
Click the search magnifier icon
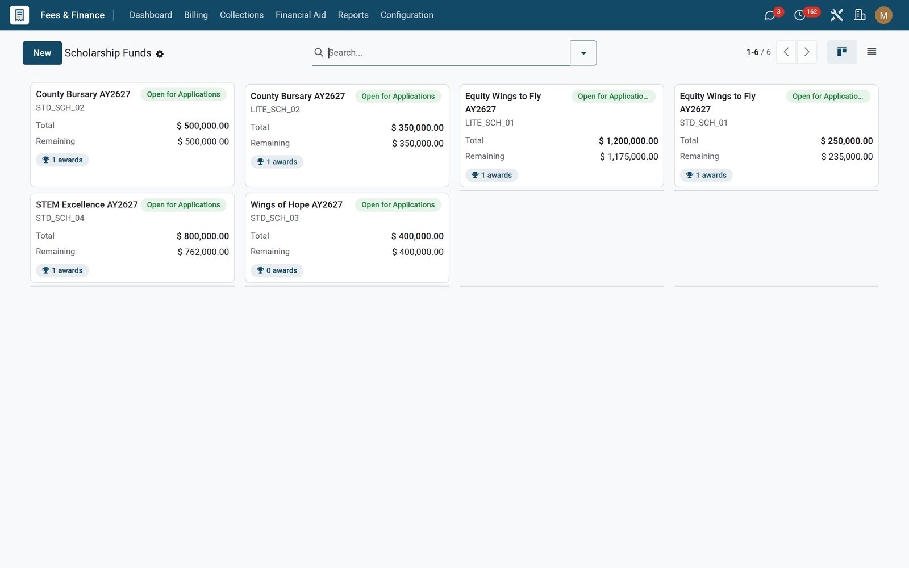point(319,52)
